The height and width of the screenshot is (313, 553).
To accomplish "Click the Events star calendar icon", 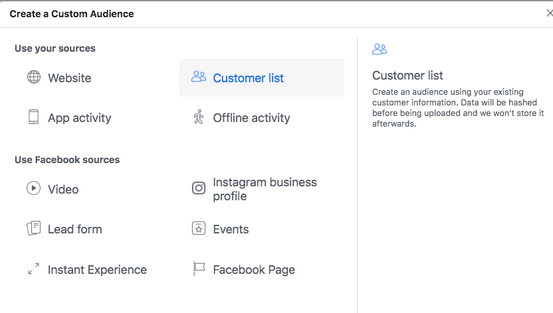I will (199, 228).
